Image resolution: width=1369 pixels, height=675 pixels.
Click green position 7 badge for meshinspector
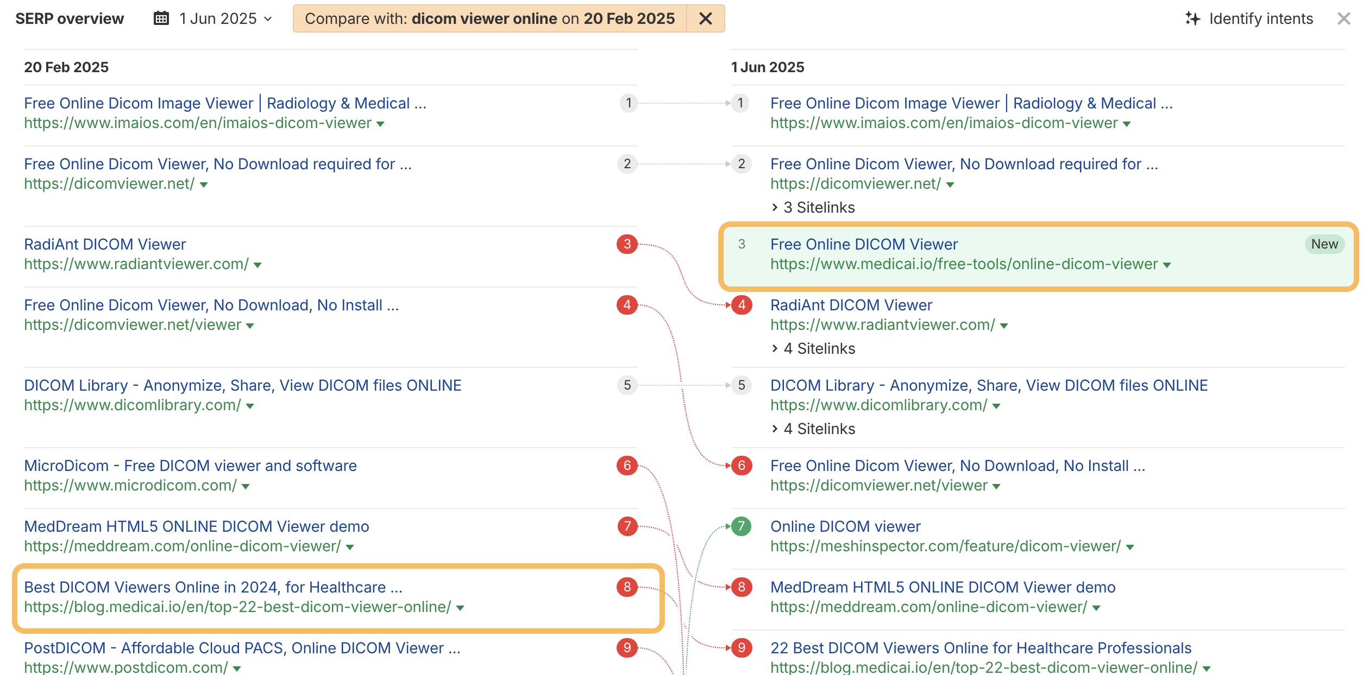coord(741,526)
